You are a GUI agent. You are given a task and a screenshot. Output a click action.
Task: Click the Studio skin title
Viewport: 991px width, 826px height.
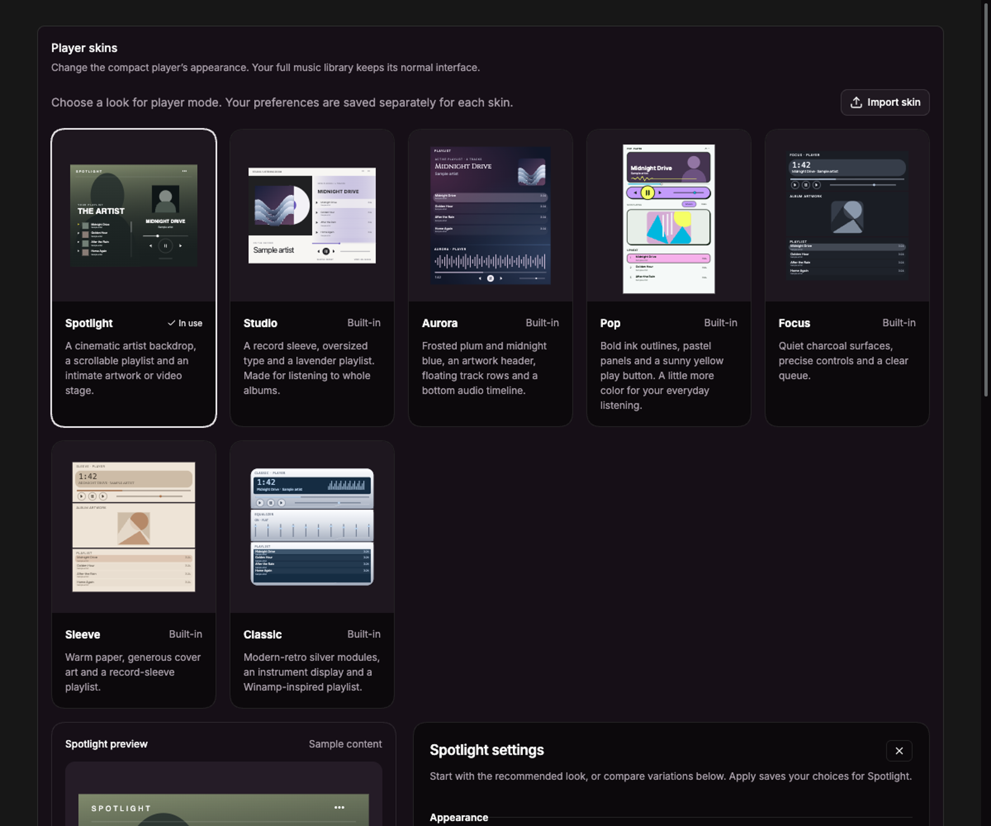coord(260,323)
